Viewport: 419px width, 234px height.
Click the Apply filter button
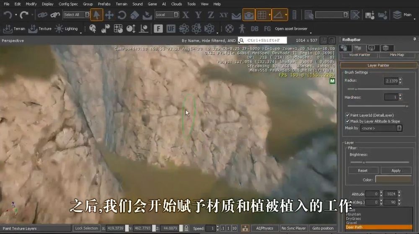coord(396,170)
